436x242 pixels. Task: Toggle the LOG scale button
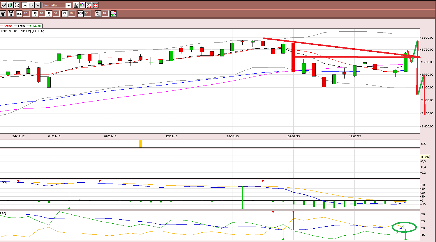tap(25, 5)
